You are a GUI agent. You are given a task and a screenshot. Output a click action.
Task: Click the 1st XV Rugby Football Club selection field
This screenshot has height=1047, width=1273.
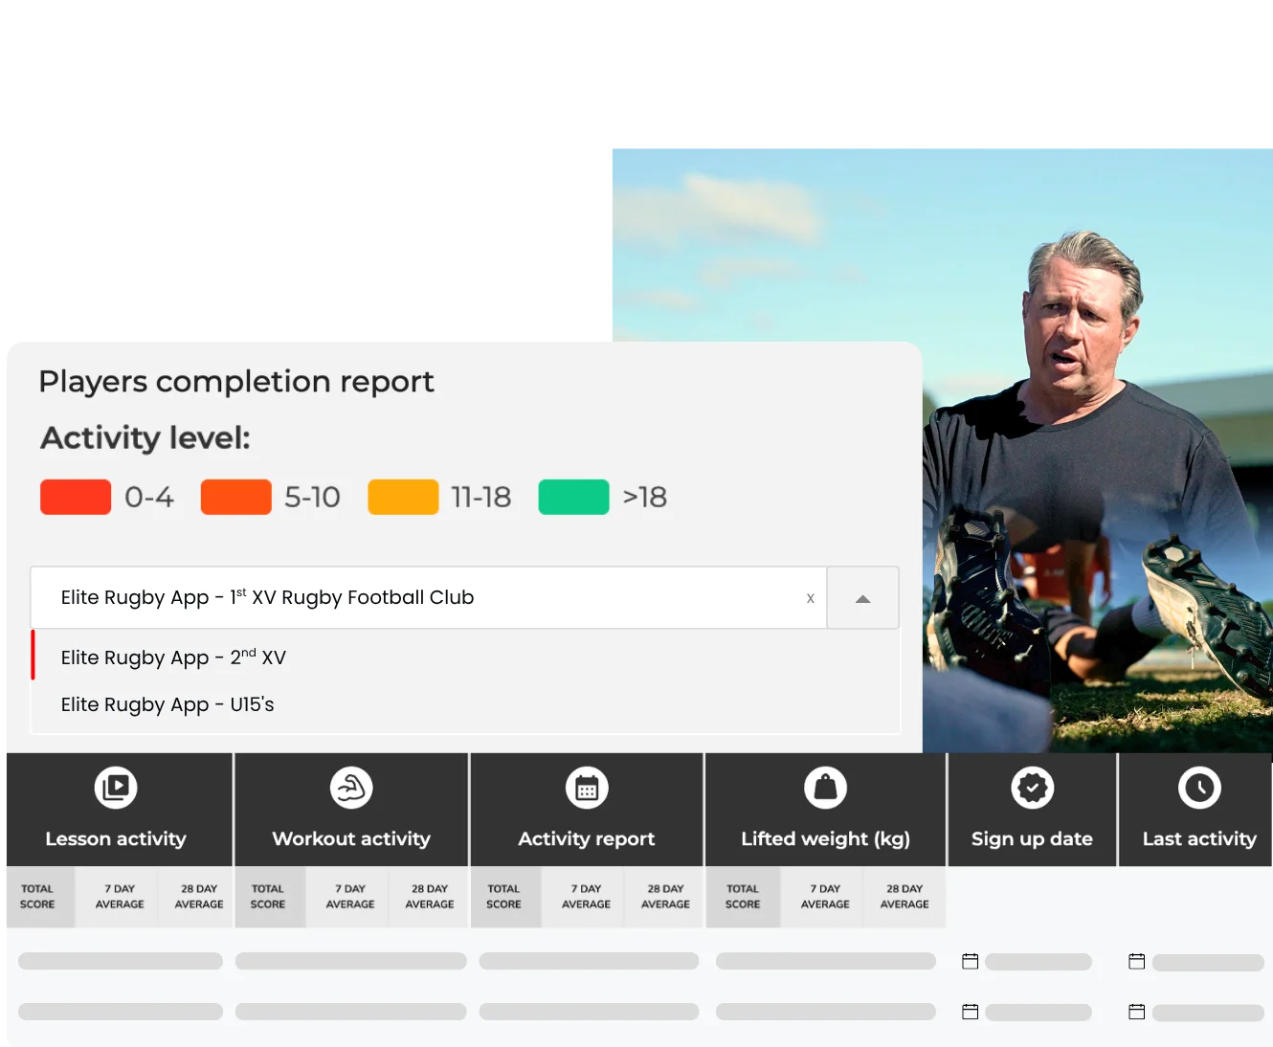pyautogui.click(x=429, y=598)
